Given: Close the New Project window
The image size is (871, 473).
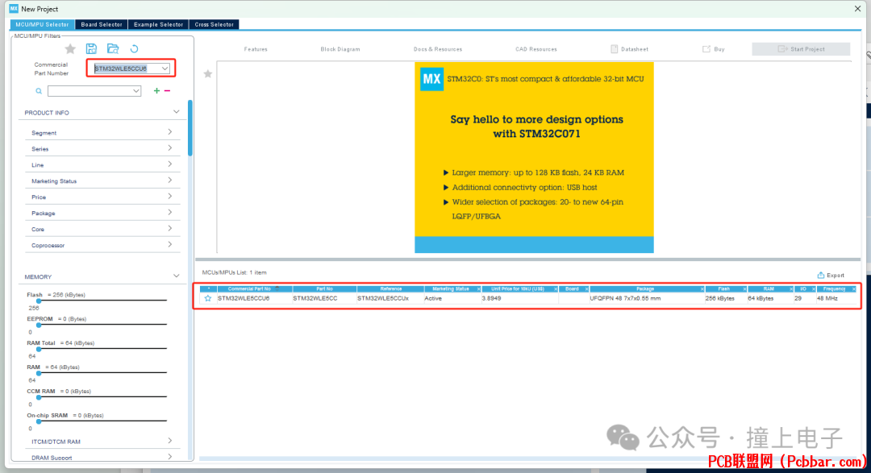Looking at the screenshot, I should [857, 8].
